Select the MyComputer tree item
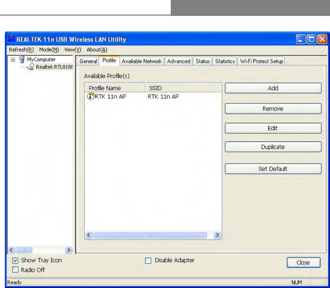This screenshot has height=288, width=330. coord(41,60)
